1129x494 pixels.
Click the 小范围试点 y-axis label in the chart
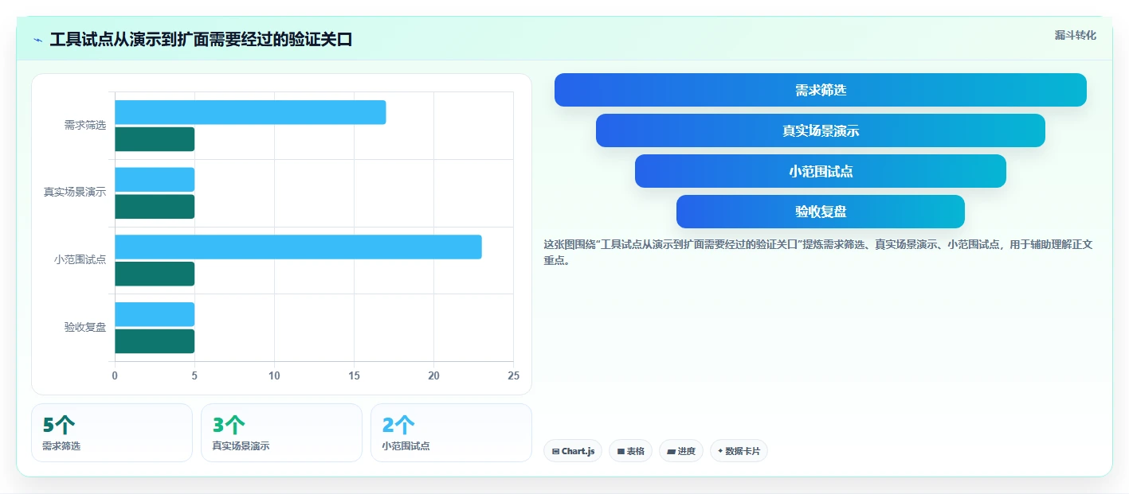[x=80, y=260]
